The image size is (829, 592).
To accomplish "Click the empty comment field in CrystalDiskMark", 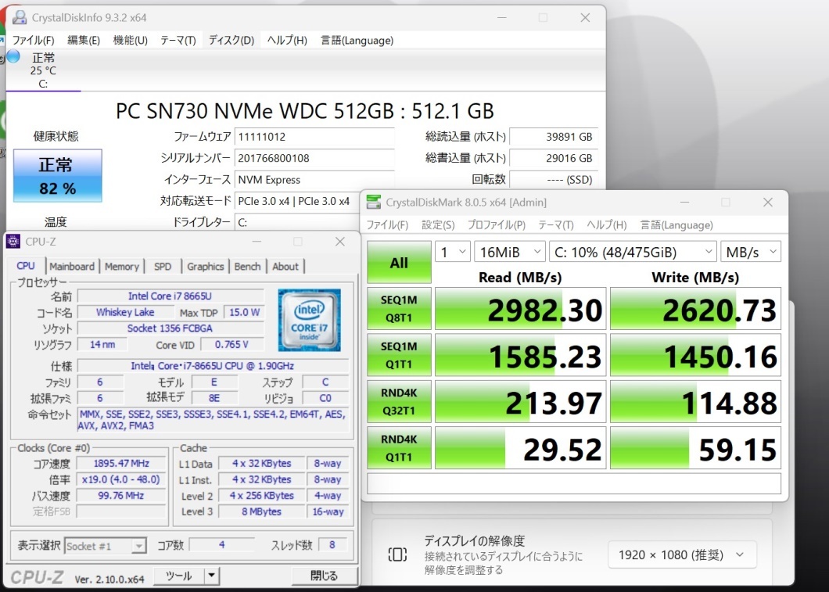I will pos(573,483).
